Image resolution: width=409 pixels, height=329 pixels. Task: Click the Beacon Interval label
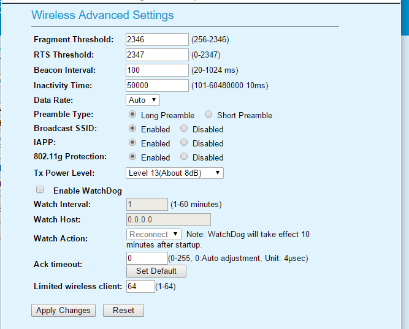tap(64, 70)
